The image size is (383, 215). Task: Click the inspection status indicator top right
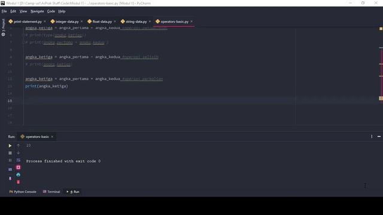point(381,29)
